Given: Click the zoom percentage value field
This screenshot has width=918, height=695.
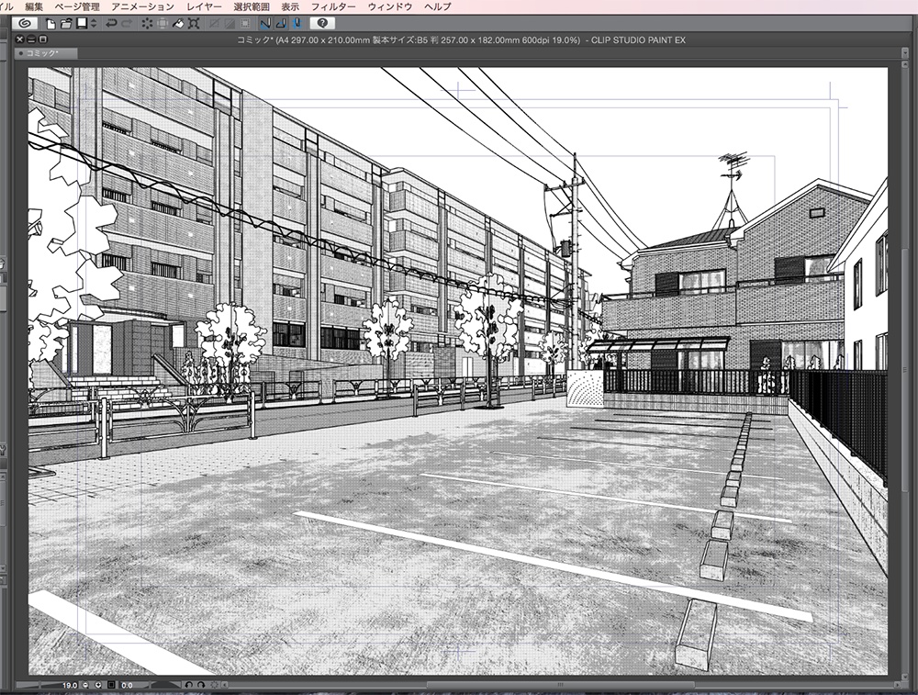Looking at the screenshot, I should click(x=70, y=685).
